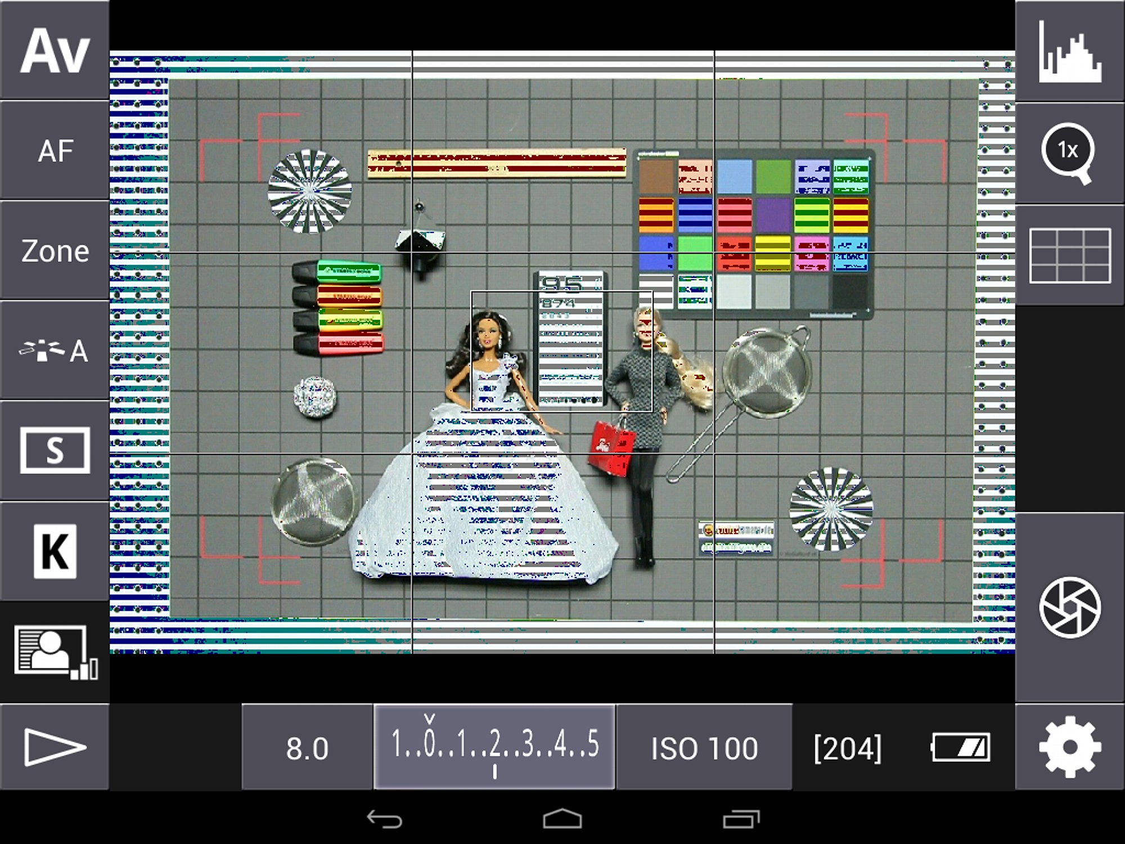Open the Android recent apps button

pos(741,819)
